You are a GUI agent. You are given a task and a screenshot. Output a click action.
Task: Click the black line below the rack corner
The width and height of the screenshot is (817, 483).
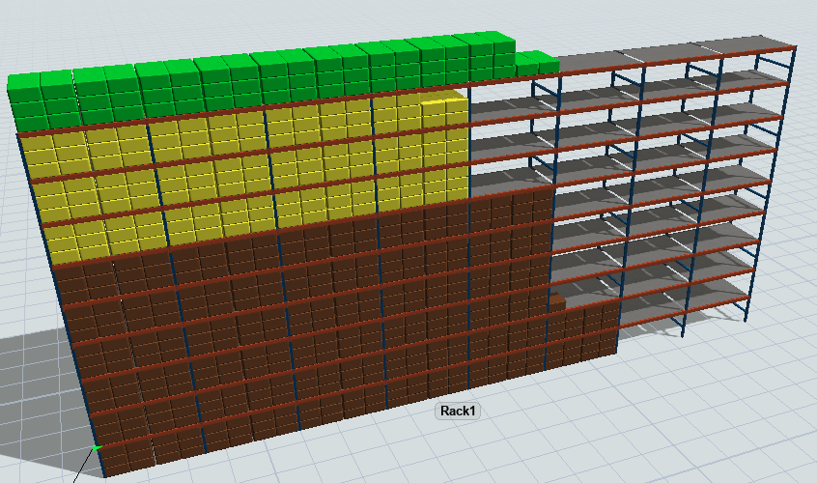coord(79,476)
